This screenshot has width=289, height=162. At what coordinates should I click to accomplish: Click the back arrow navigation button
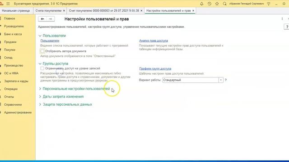pyautogui.click(x=42, y=19)
